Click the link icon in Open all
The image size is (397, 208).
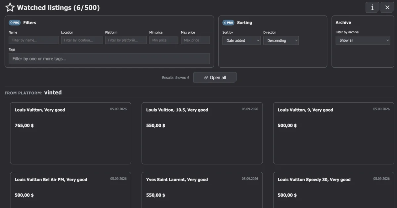coord(206,78)
